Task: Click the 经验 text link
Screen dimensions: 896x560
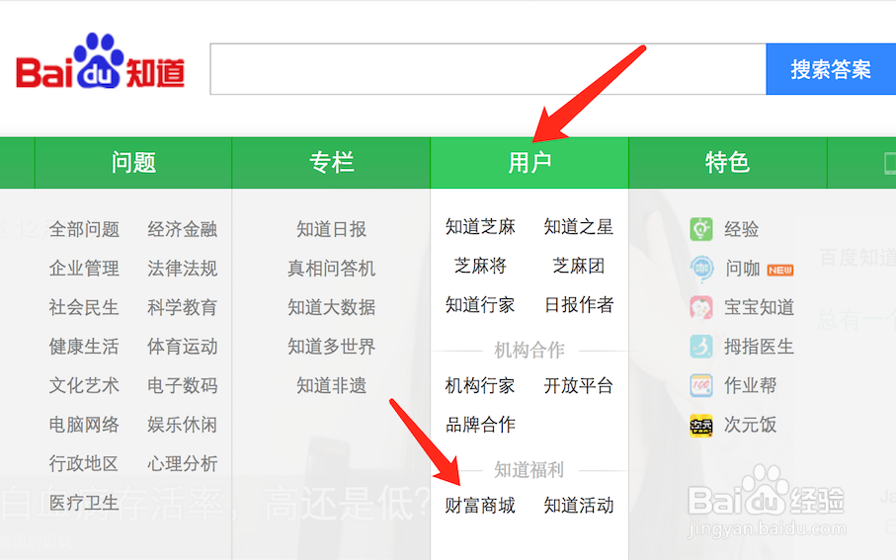Action: point(742,229)
